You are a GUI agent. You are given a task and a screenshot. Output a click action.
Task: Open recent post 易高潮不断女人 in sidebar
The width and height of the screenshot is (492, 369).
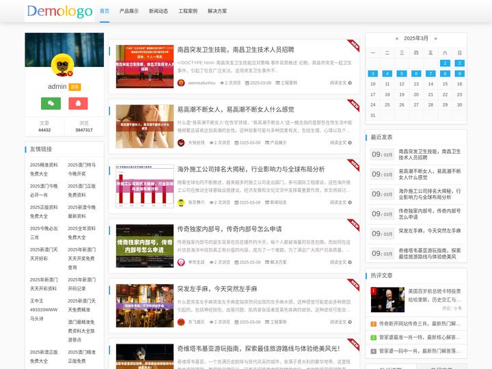[x=430, y=174]
